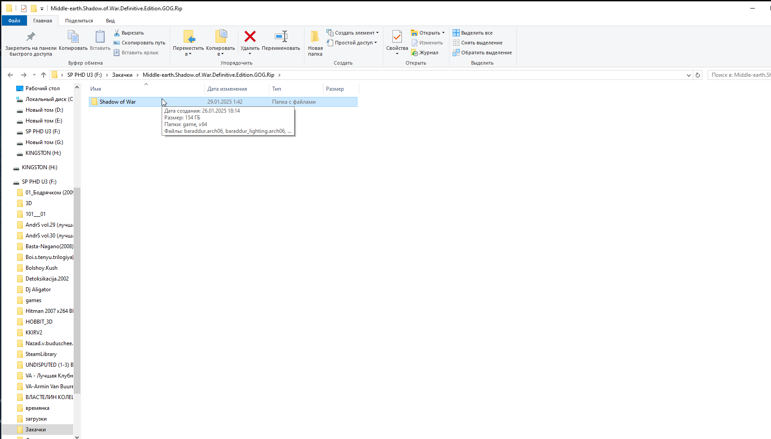Go up one folder level arrow
The image size is (771, 439).
tap(44, 75)
